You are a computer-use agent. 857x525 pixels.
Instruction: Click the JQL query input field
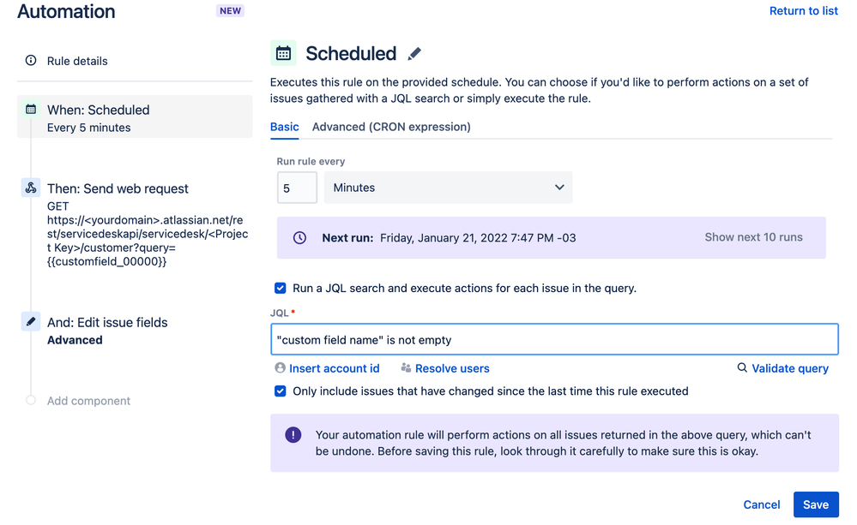coord(554,339)
